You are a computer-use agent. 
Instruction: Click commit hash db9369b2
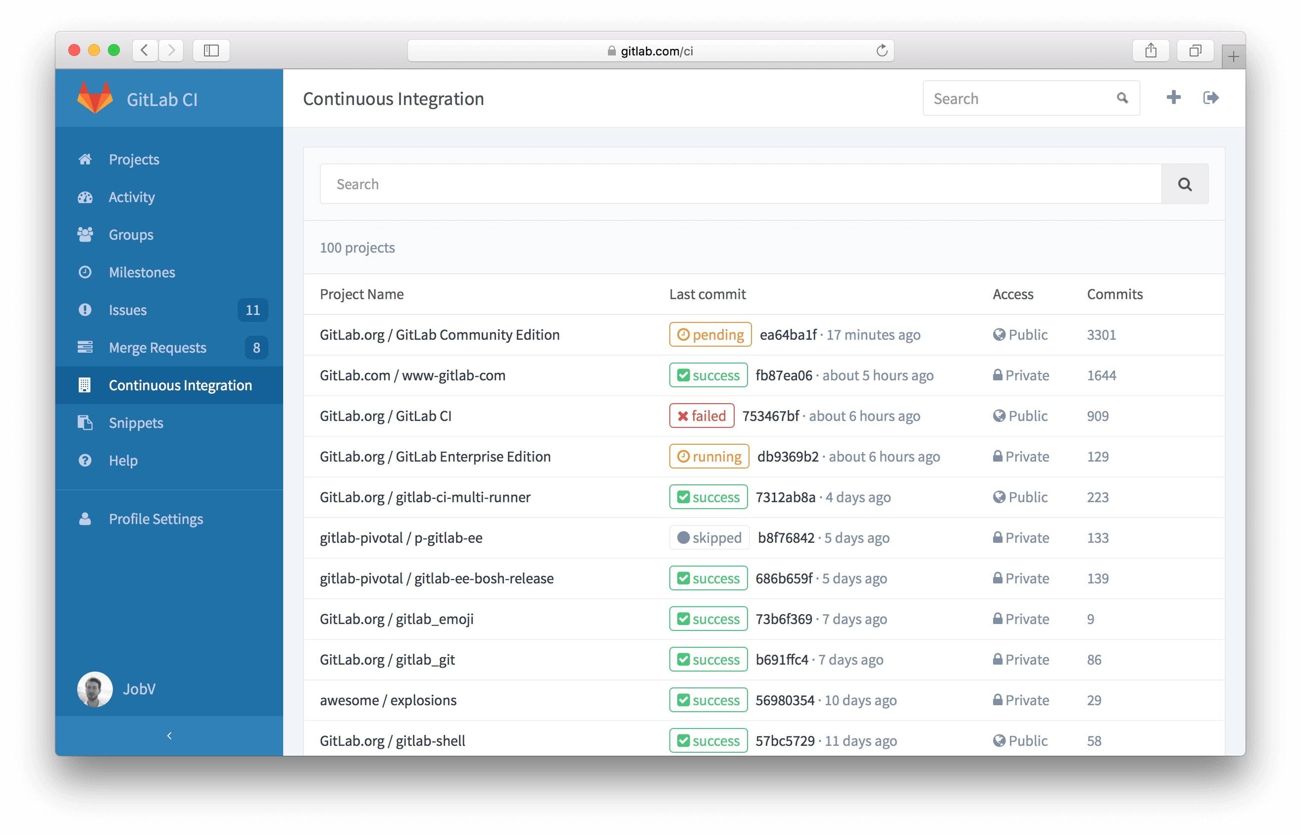coord(788,457)
